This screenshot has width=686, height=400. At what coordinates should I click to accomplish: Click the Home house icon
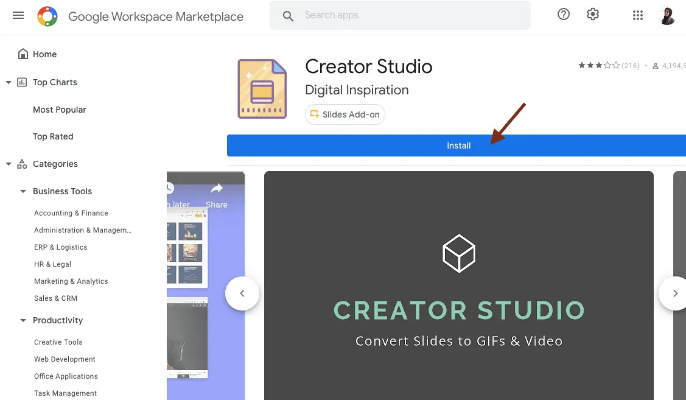[23, 54]
